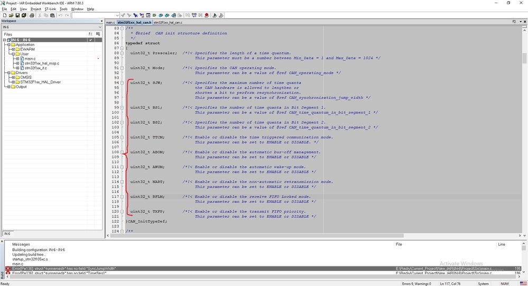The width and height of the screenshot is (528, 286).
Task: Open the File menu
Action: [4, 9]
